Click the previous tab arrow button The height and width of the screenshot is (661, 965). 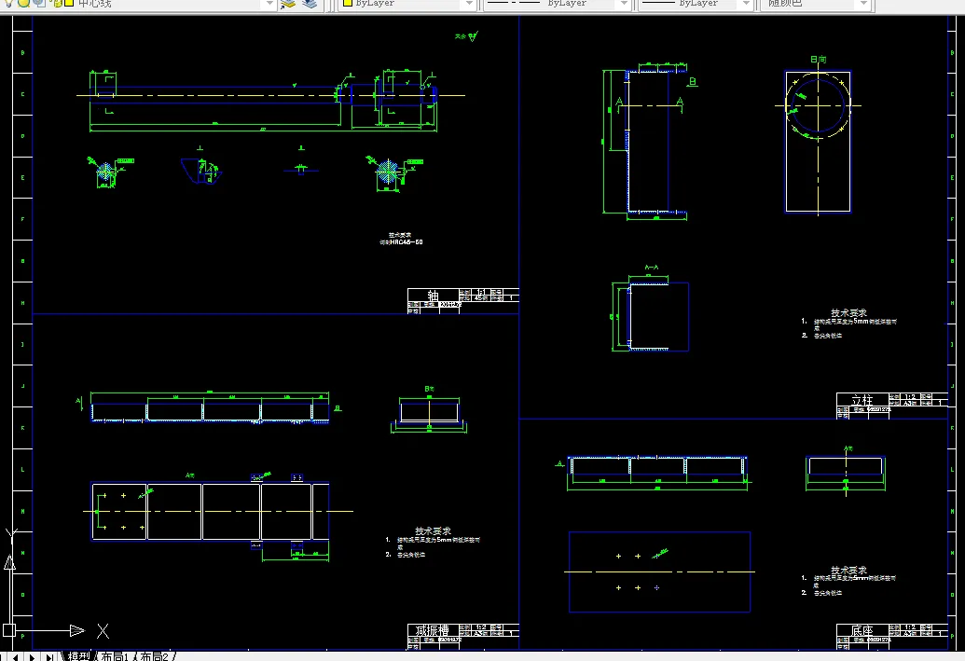pos(16,656)
